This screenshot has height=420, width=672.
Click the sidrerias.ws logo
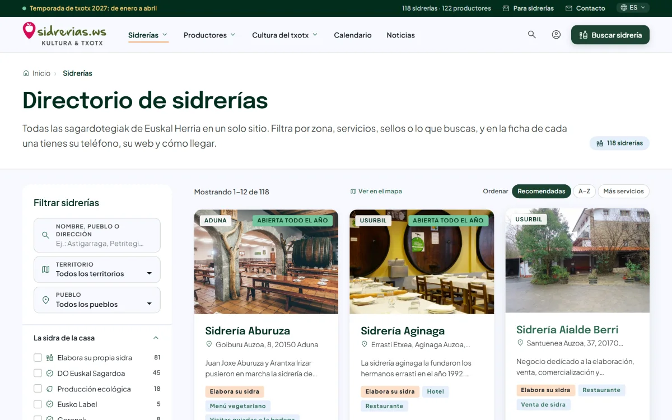coord(64,34)
